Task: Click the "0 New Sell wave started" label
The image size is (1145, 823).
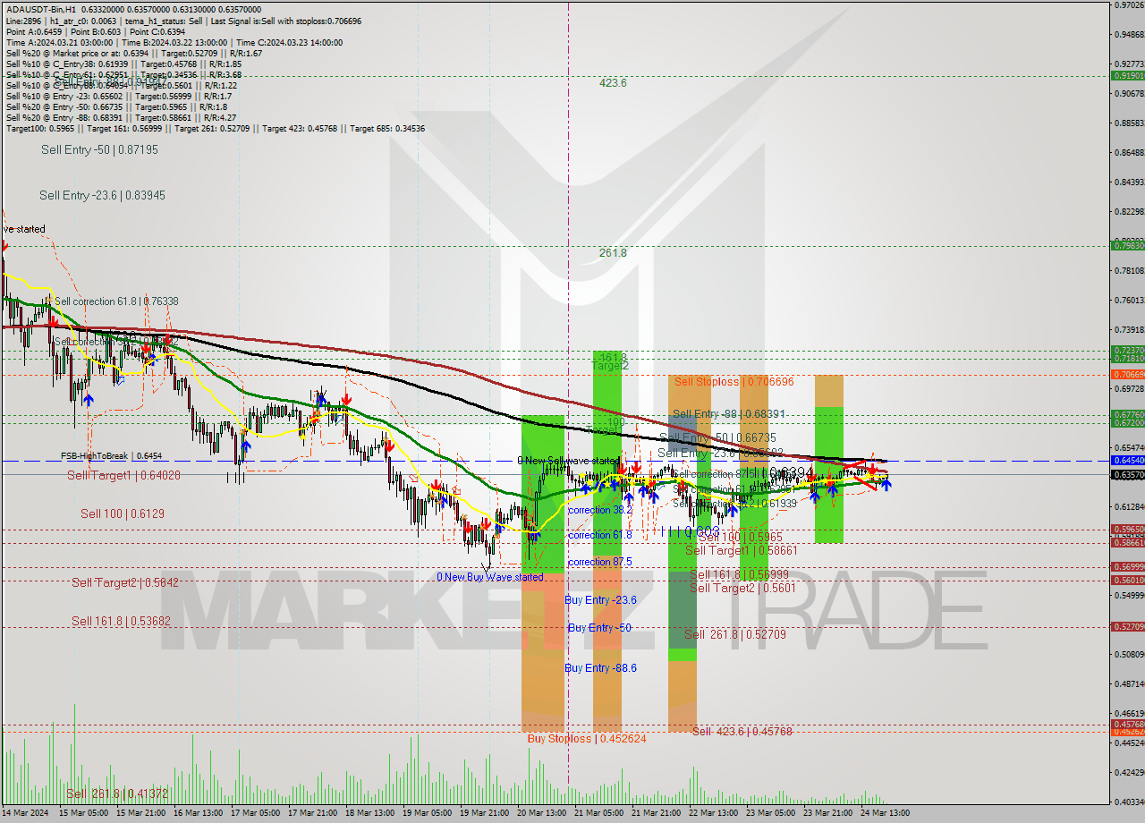Action: click(569, 461)
